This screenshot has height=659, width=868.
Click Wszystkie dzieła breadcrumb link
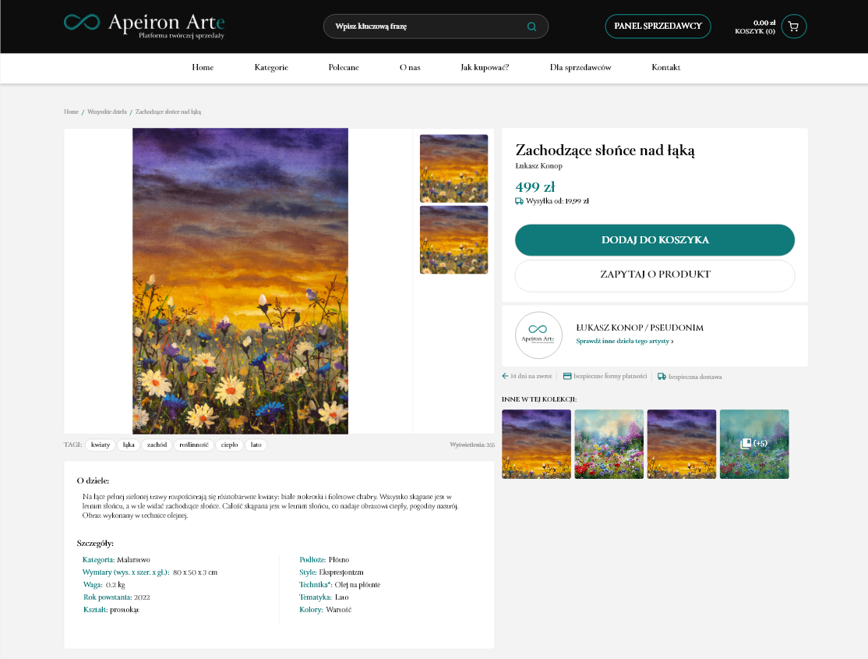pyautogui.click(x=107, y=112)
